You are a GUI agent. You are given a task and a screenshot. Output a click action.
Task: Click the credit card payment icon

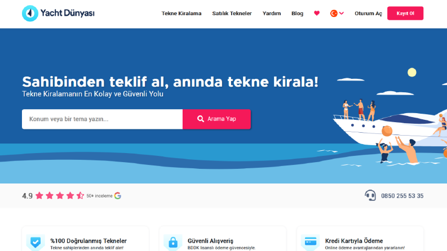coord(311,242)
